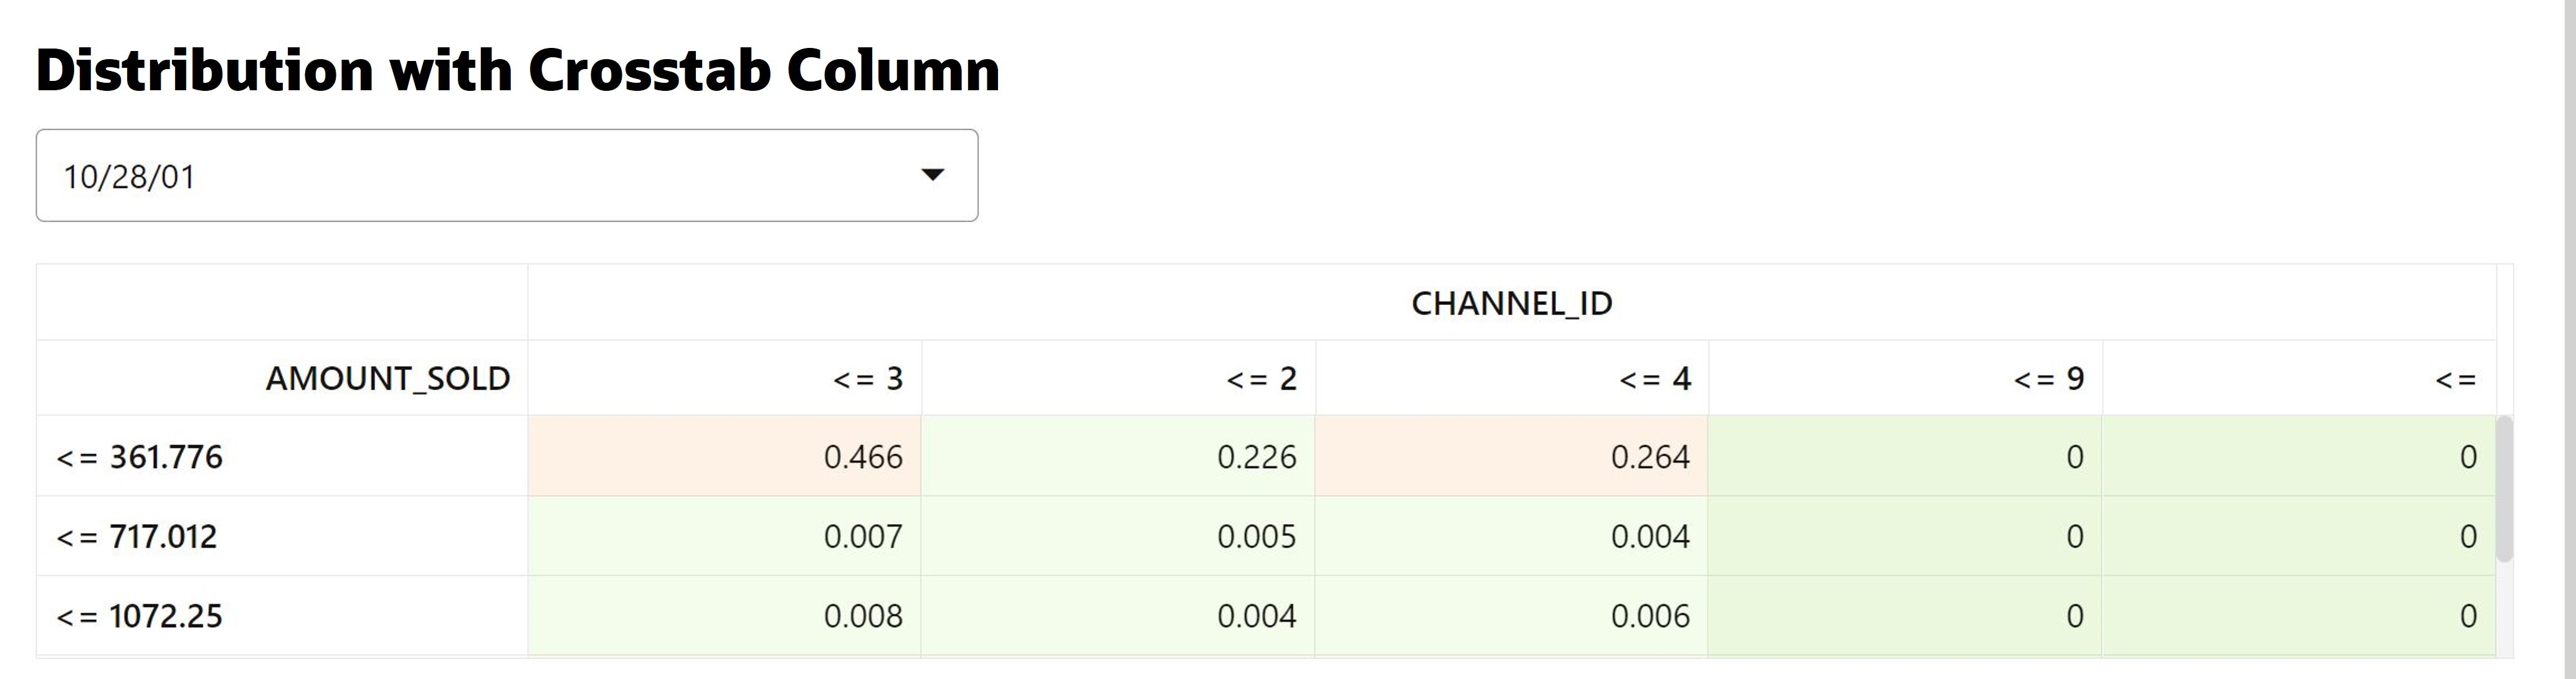Select the <= 2 column header

pyautogui.click(x=1261, y=378)
